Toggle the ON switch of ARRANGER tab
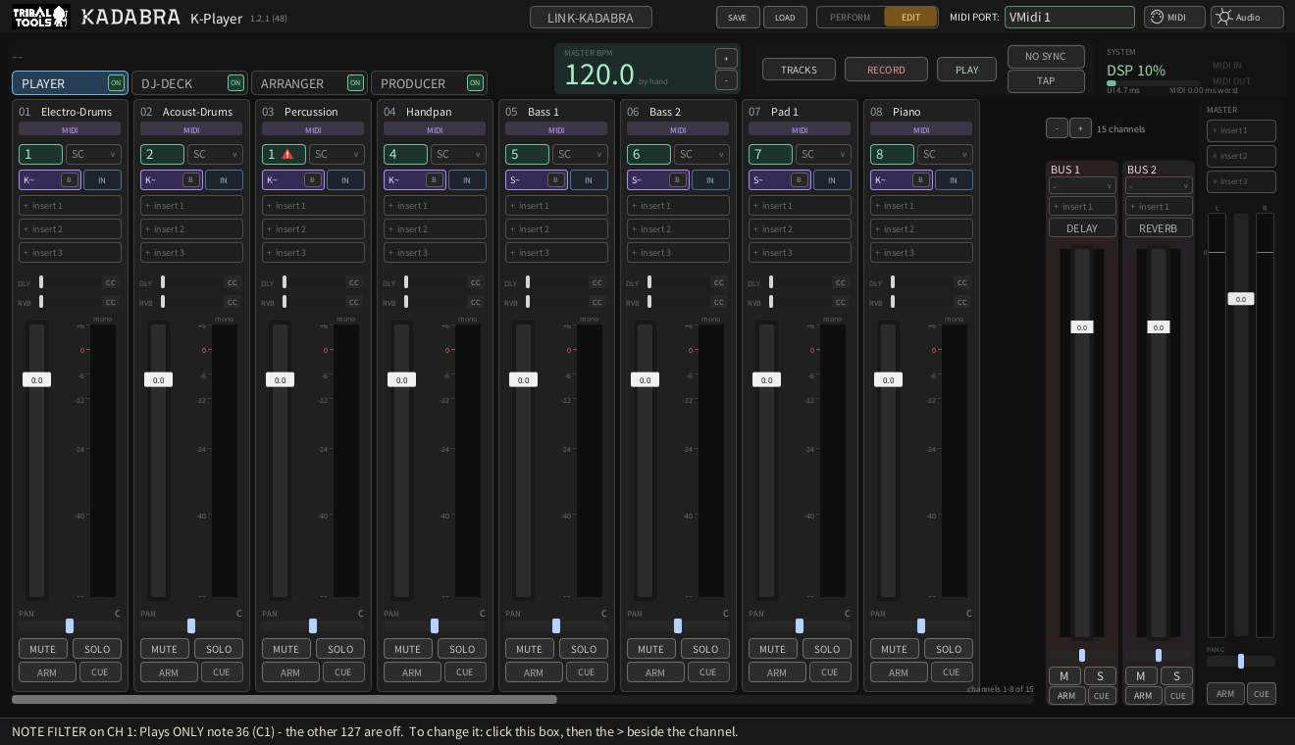 click(355, 82)
